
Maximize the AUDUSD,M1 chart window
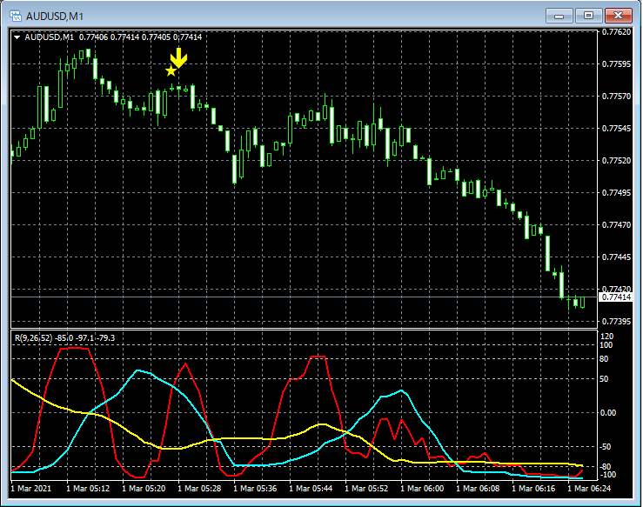(x=589, y=15)
